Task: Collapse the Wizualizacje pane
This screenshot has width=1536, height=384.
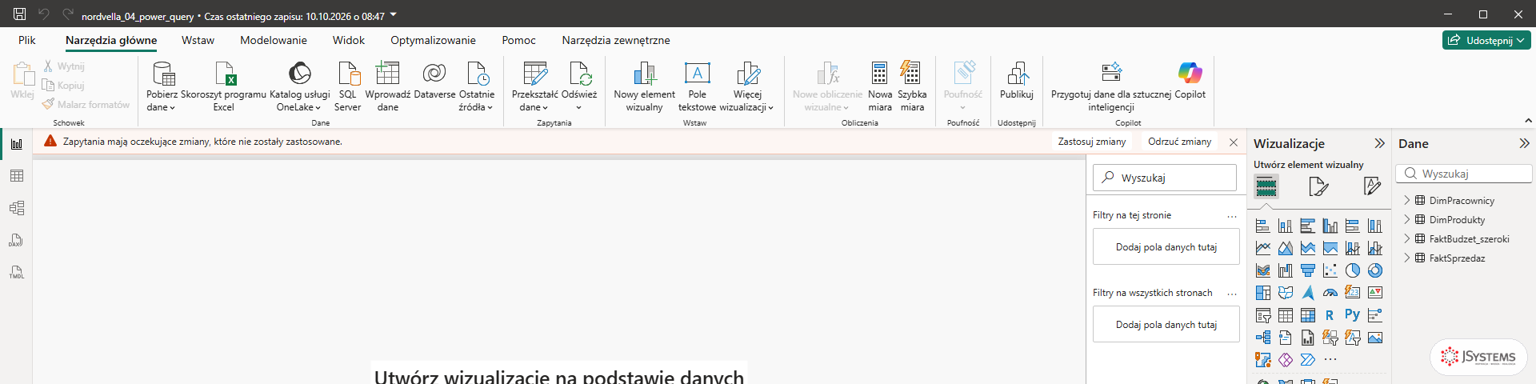Action: [x=1379, y=143]
